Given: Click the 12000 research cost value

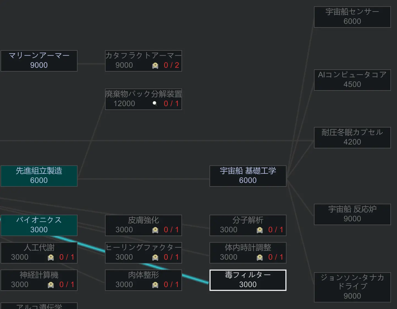Looking at the screenshot, I should tap(124, 104).
